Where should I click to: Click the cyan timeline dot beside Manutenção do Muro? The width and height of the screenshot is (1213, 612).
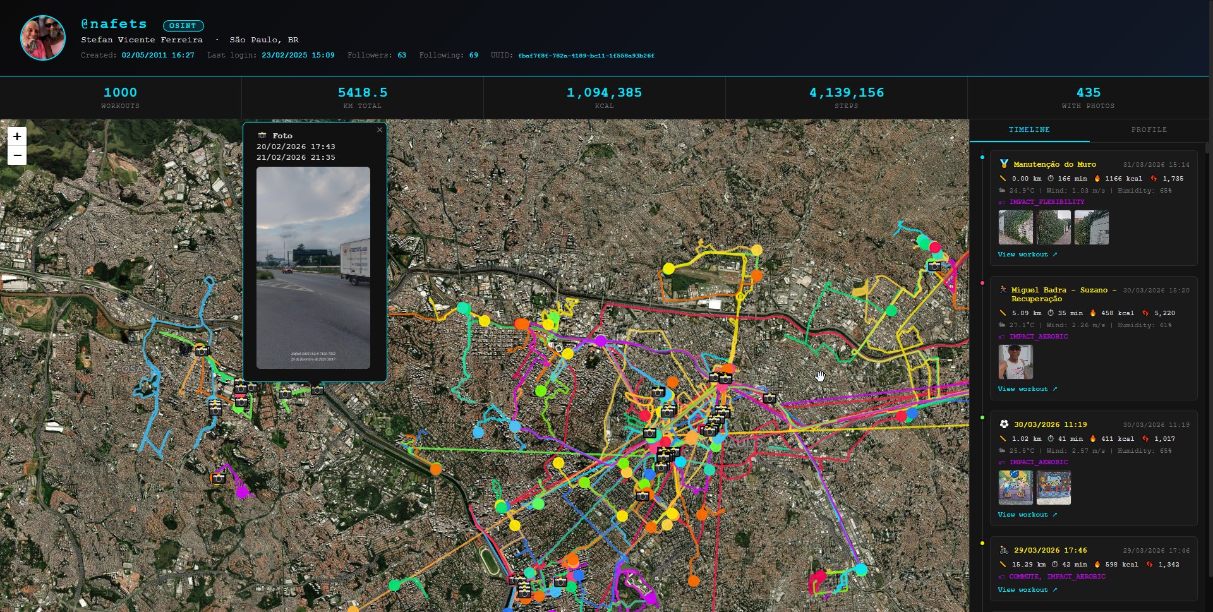[x=982, y=157]
